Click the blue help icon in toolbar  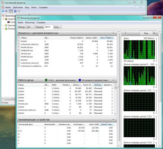pos(15,11)
